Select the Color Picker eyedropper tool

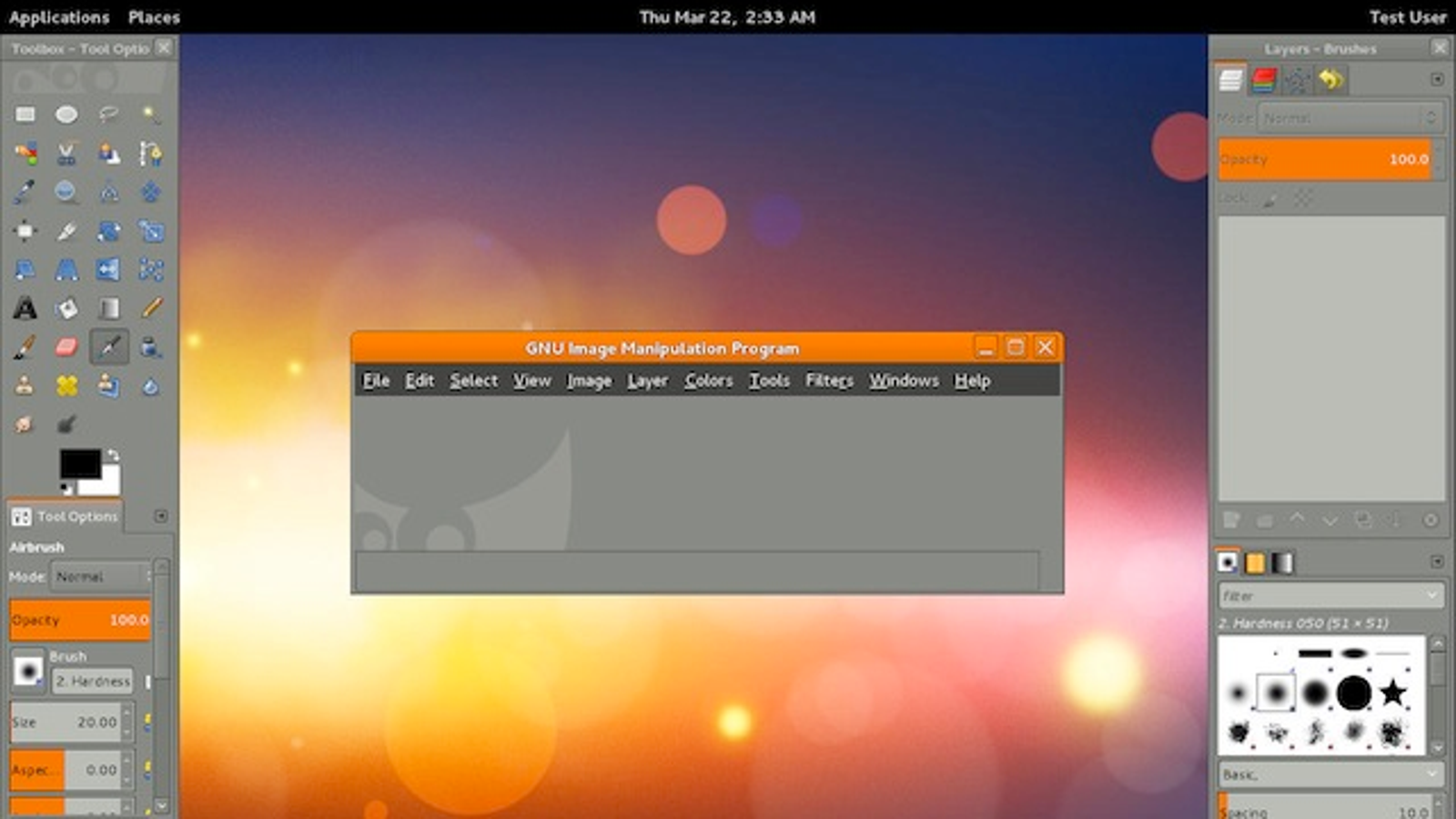[x=25, y=192]
